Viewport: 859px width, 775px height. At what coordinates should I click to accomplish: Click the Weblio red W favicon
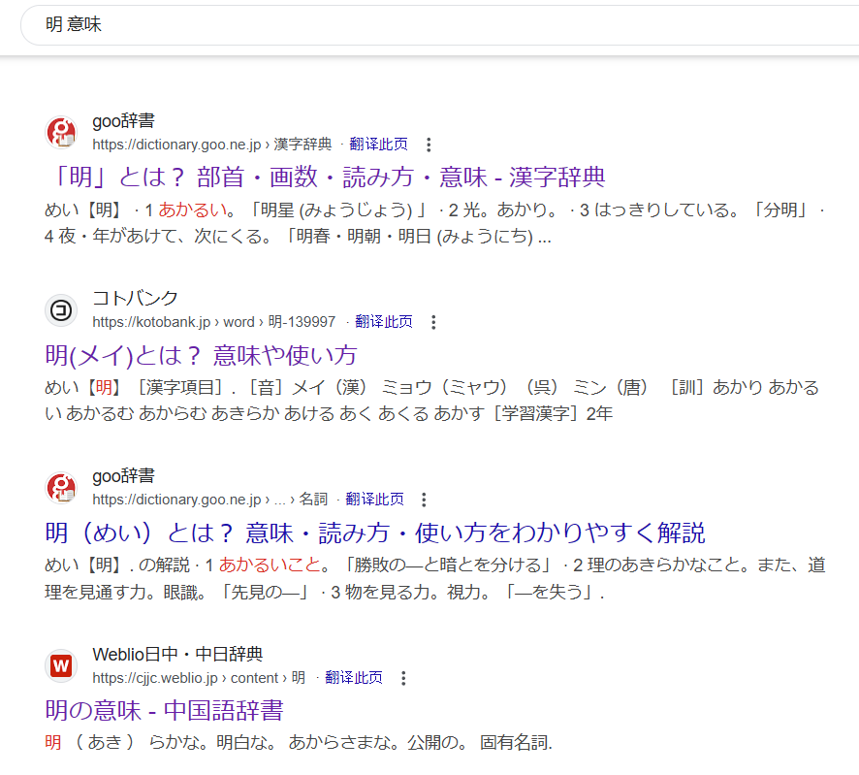point(61,665)
